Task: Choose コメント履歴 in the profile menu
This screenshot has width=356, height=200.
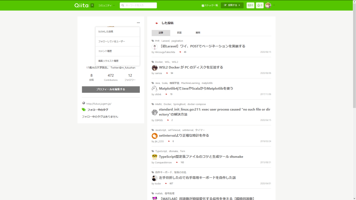Action: coord(117,51)
